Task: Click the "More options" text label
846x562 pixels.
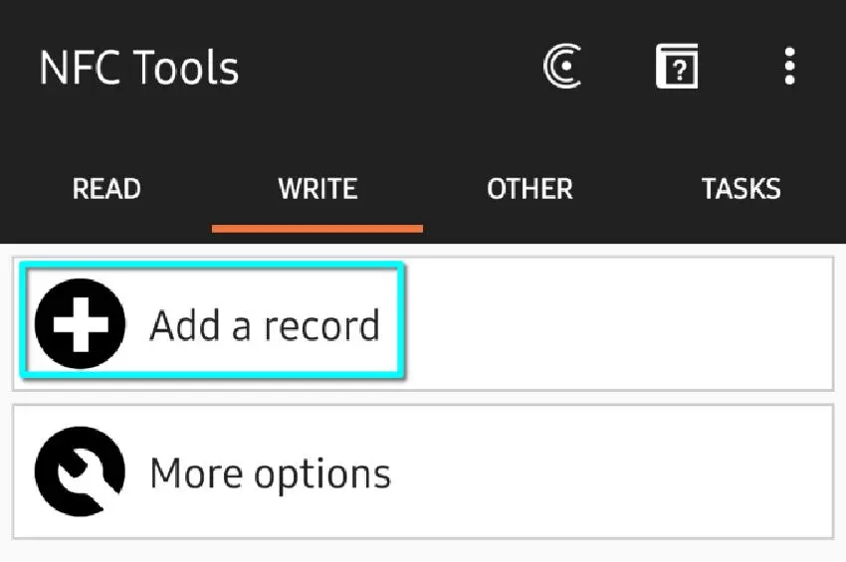Action: [270, 473]
